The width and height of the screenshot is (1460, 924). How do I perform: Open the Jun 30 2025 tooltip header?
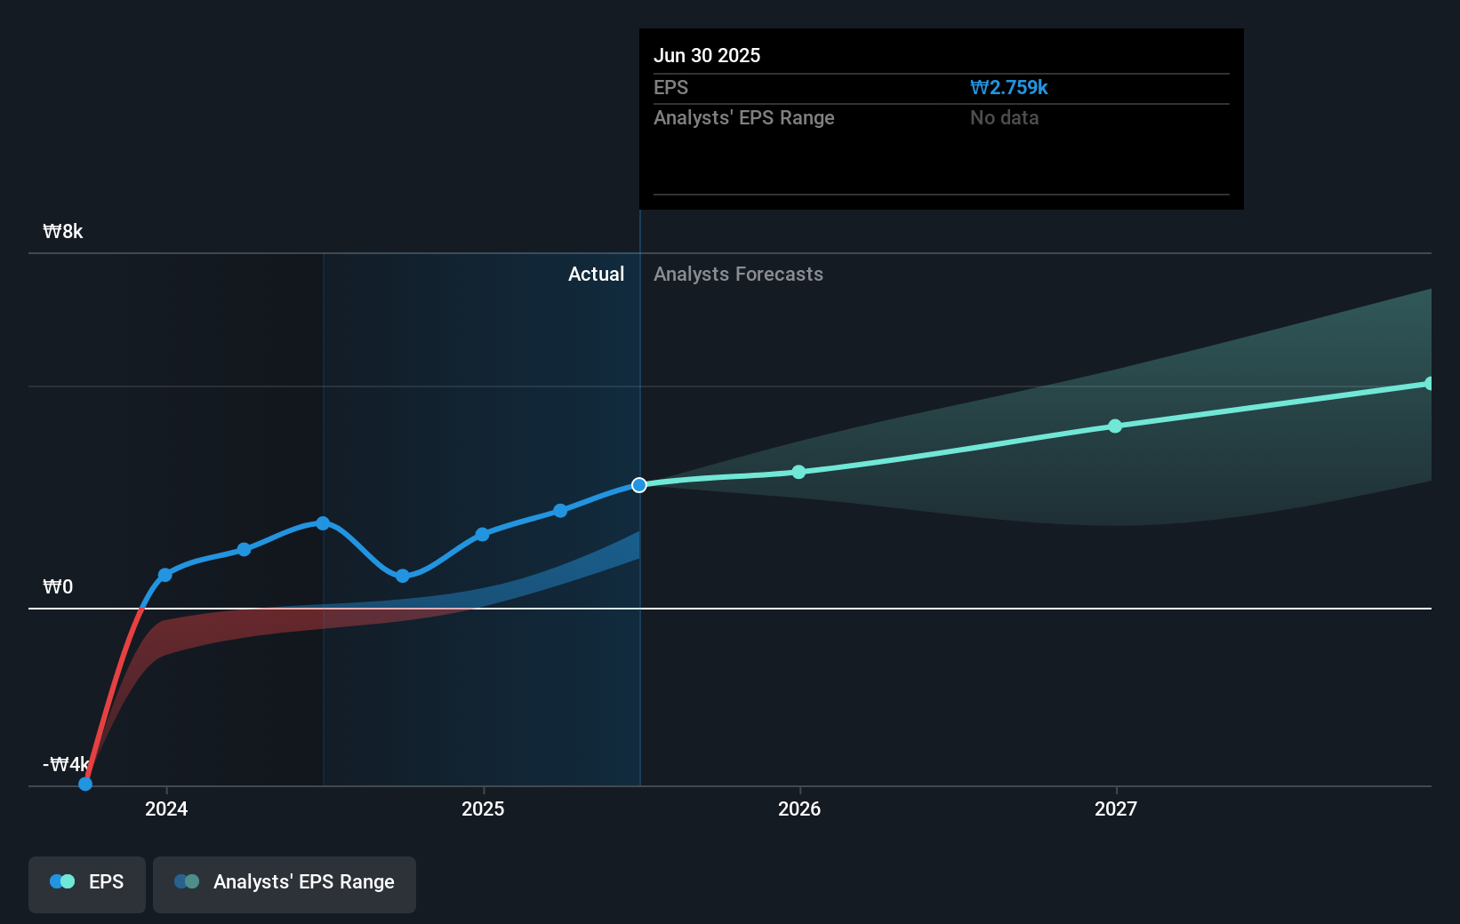click(707, 55)
